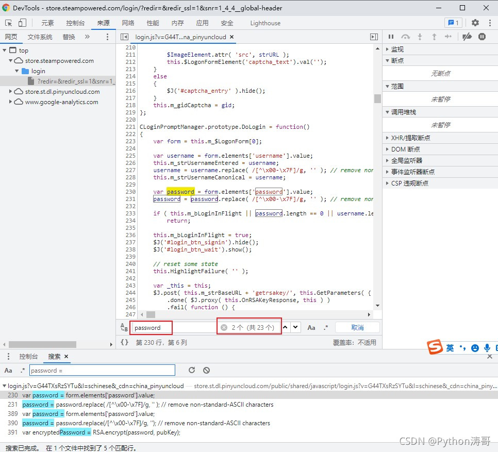Switch to drawer 控制台 tab
The width and height of the screenshot is (498, 452).
click(x=28, y=357)
